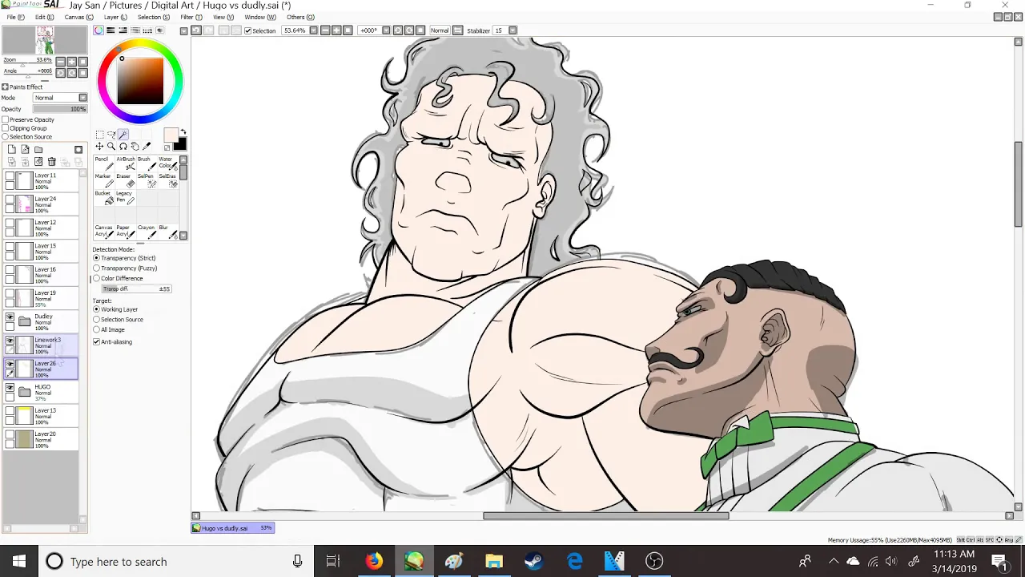Select the SelPen selection pen
1025x577 pixels.
point(146,180)
